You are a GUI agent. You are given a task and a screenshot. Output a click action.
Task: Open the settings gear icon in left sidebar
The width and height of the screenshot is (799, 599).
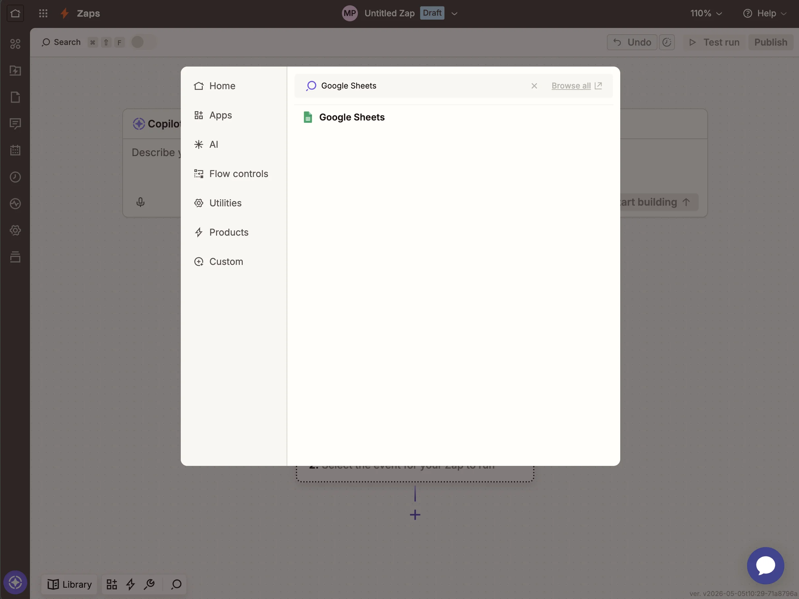pyautogui.click(x=15, y=230)
